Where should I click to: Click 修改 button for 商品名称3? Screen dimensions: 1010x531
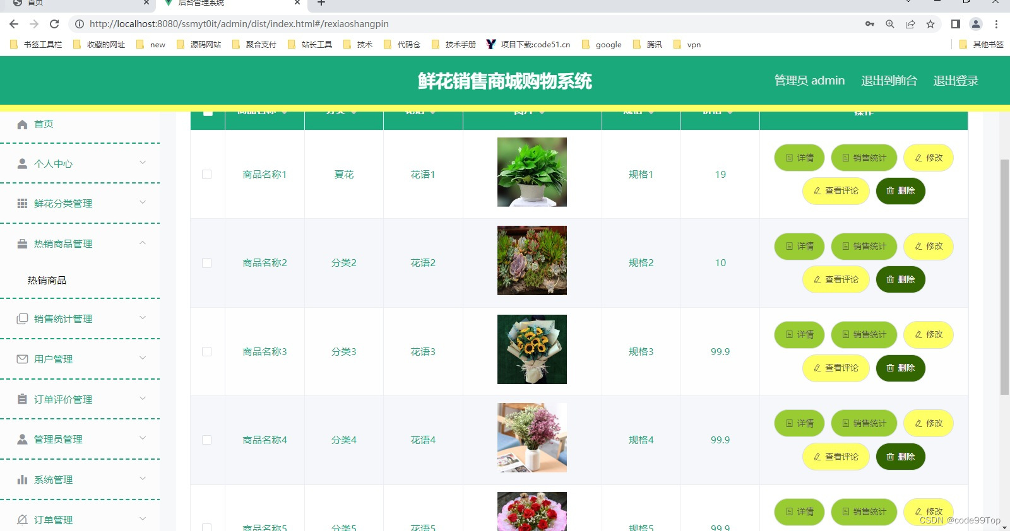point(929,334)
